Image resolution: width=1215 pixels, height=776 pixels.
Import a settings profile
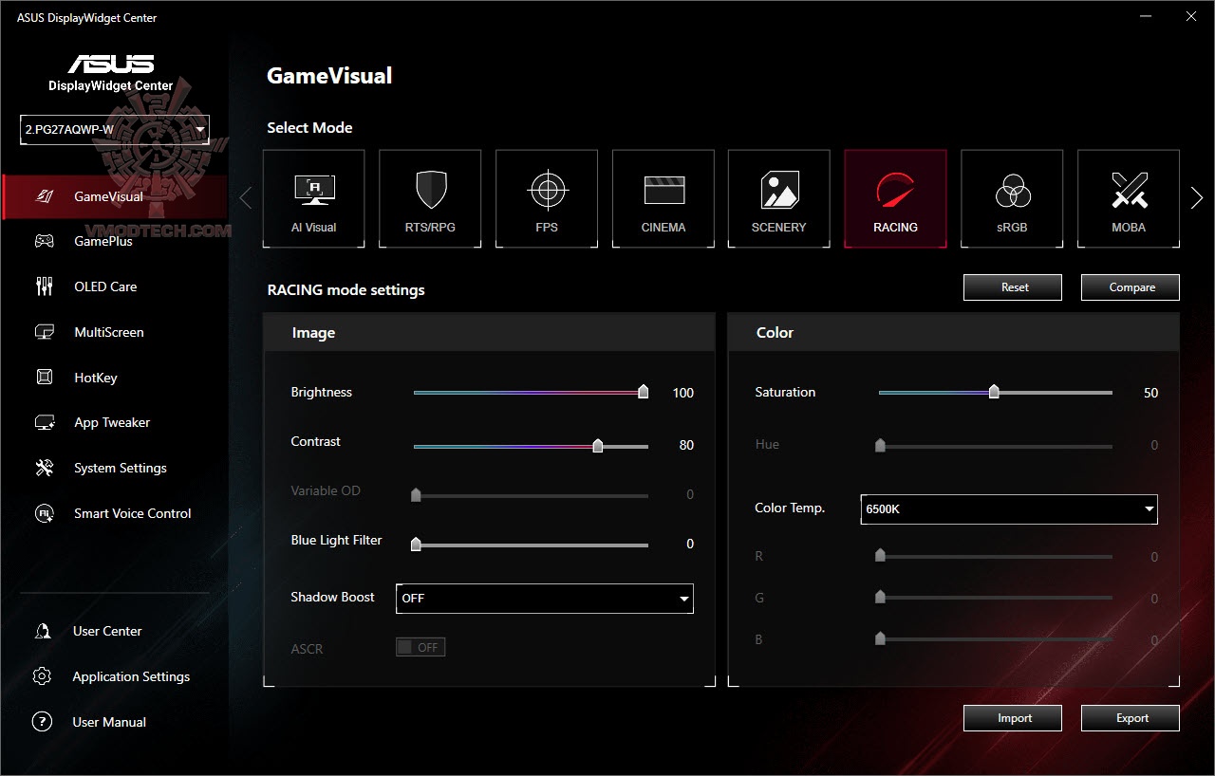[x=1013, y=718]
